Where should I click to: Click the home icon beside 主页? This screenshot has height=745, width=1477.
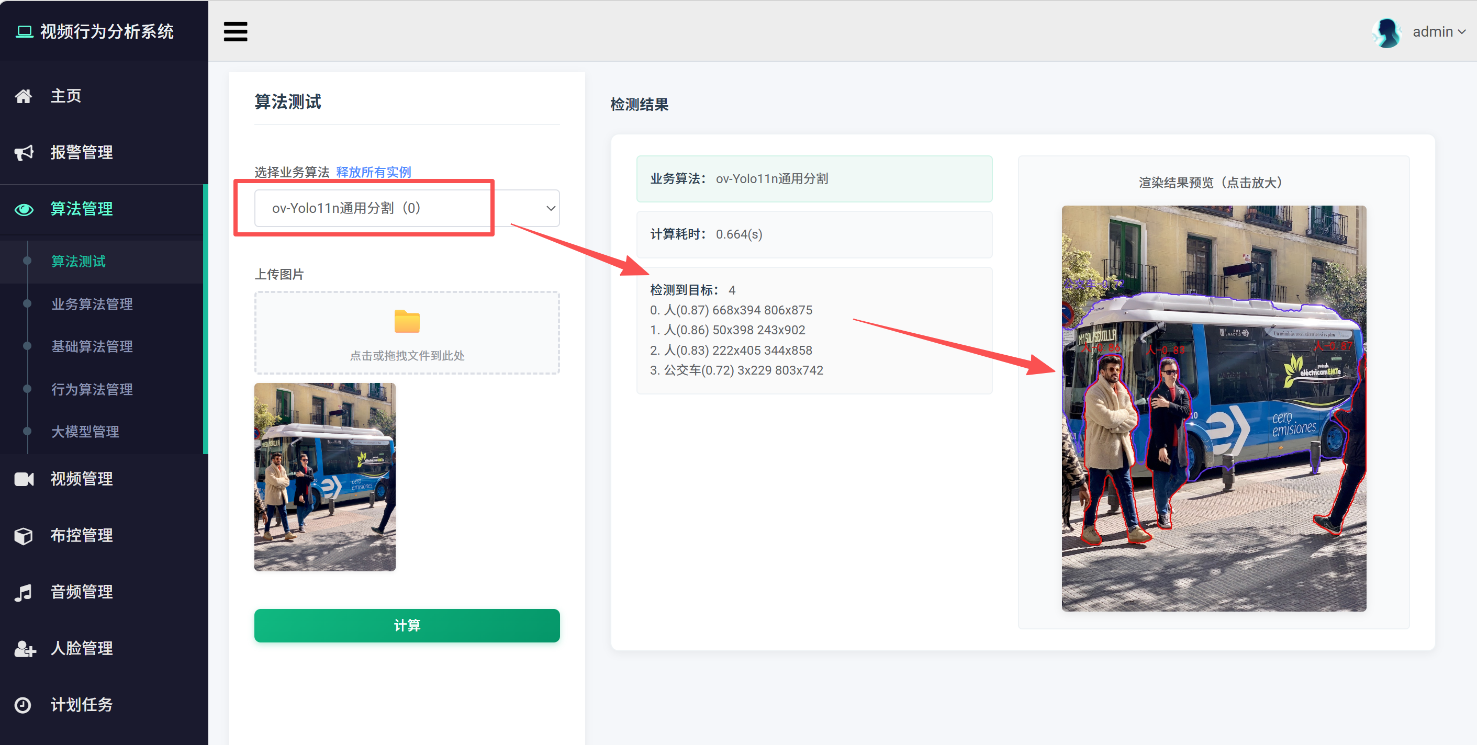pyautogui.click(x=24, y=96)
